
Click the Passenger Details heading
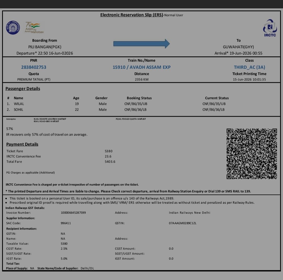tap(23, 89)
